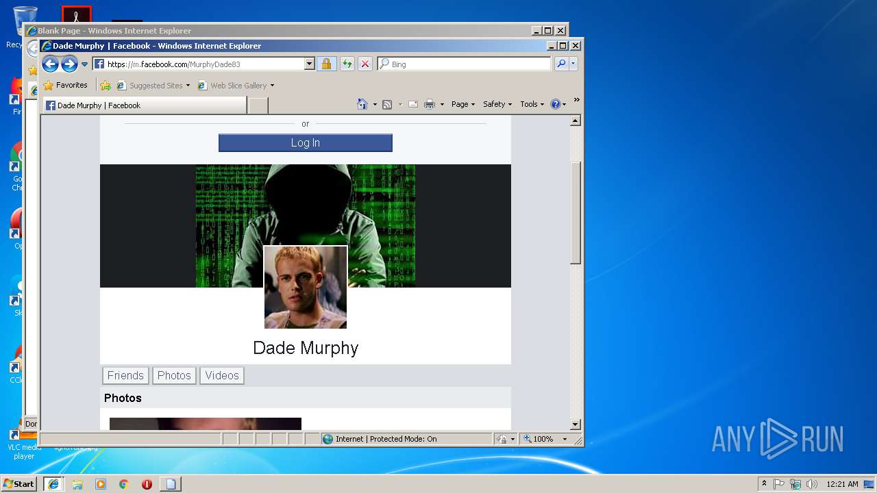Print the page with the printer icon
The height and width of the screenshot is (493, 877).
[430, 104]
